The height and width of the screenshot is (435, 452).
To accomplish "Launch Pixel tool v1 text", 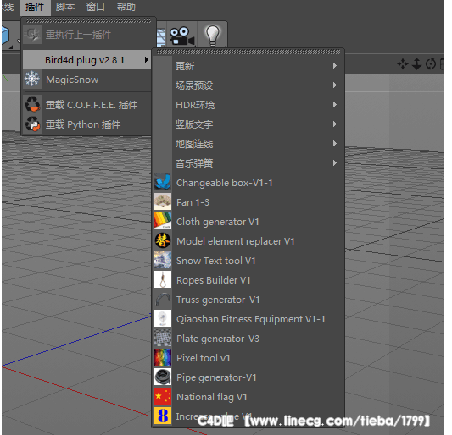I will (x=204, y=358).
